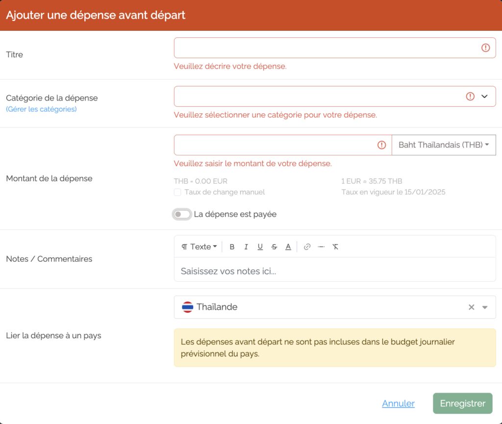Clear text formatting in notes toolbar
Screen dimensions: 502x424
click(x=335, y=247)
